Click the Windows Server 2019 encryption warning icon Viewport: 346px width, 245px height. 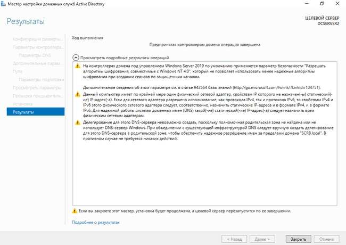coord(78,66)
